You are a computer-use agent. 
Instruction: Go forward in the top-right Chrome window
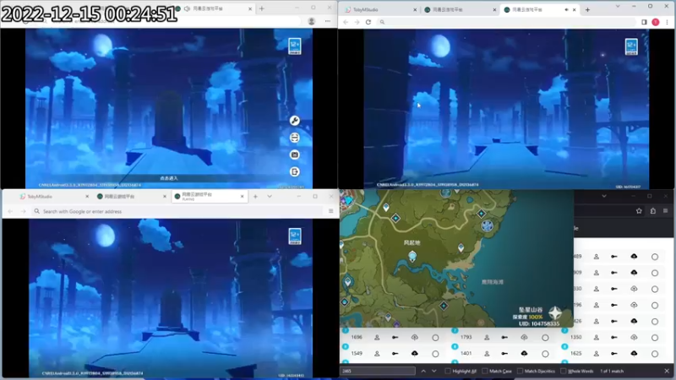tap(357, 22)
